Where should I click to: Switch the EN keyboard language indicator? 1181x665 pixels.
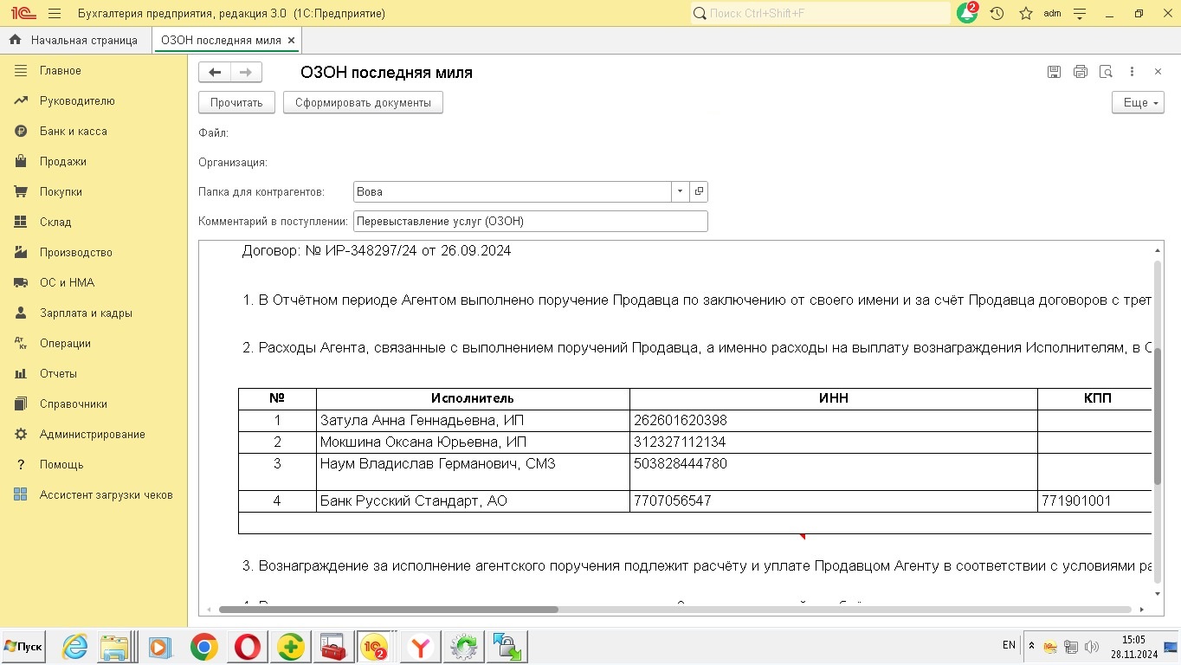point(1009,646)
